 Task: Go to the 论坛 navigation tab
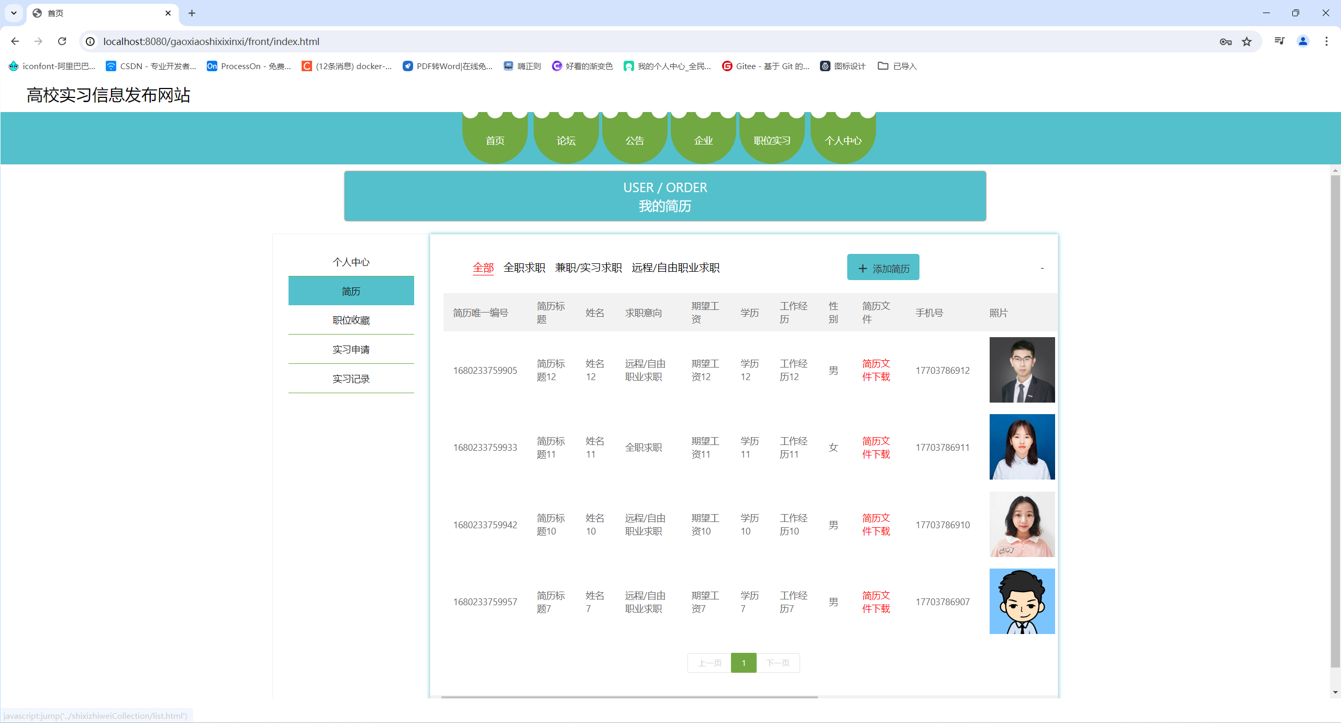(x=566, y=140)
